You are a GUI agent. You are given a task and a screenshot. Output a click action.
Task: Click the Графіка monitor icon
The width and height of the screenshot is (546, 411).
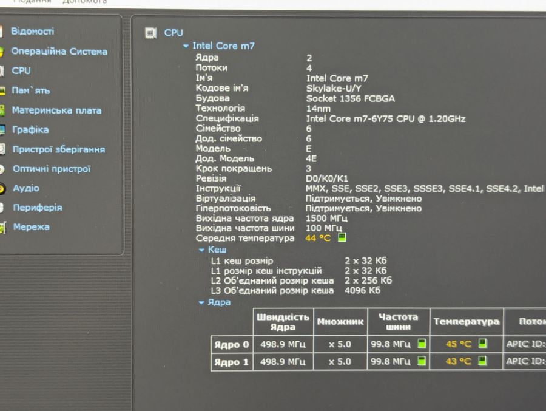tap(2, 130)
